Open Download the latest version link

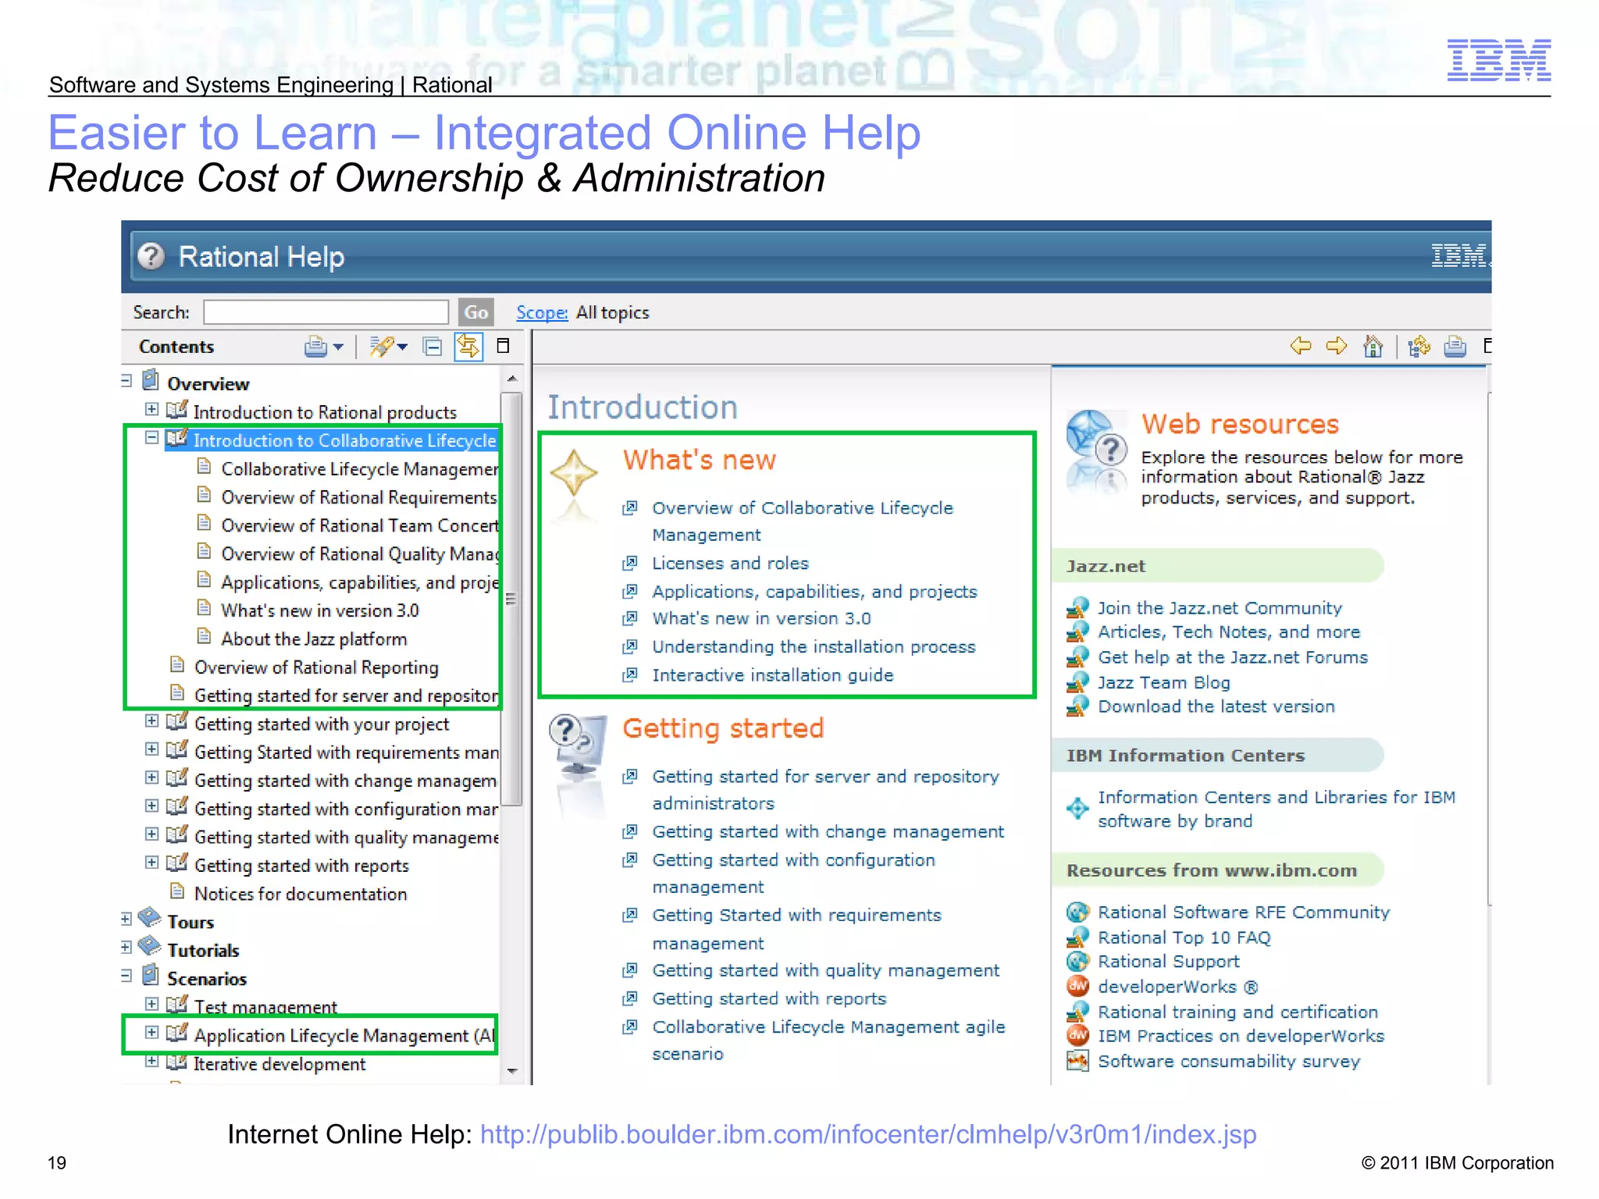coord(1216,706)
